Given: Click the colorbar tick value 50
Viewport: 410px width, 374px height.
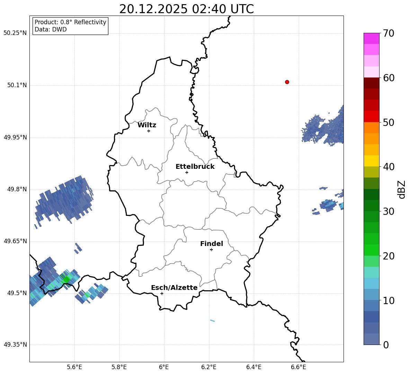Looking at the screenshot, I should click(x=389, y=122).
